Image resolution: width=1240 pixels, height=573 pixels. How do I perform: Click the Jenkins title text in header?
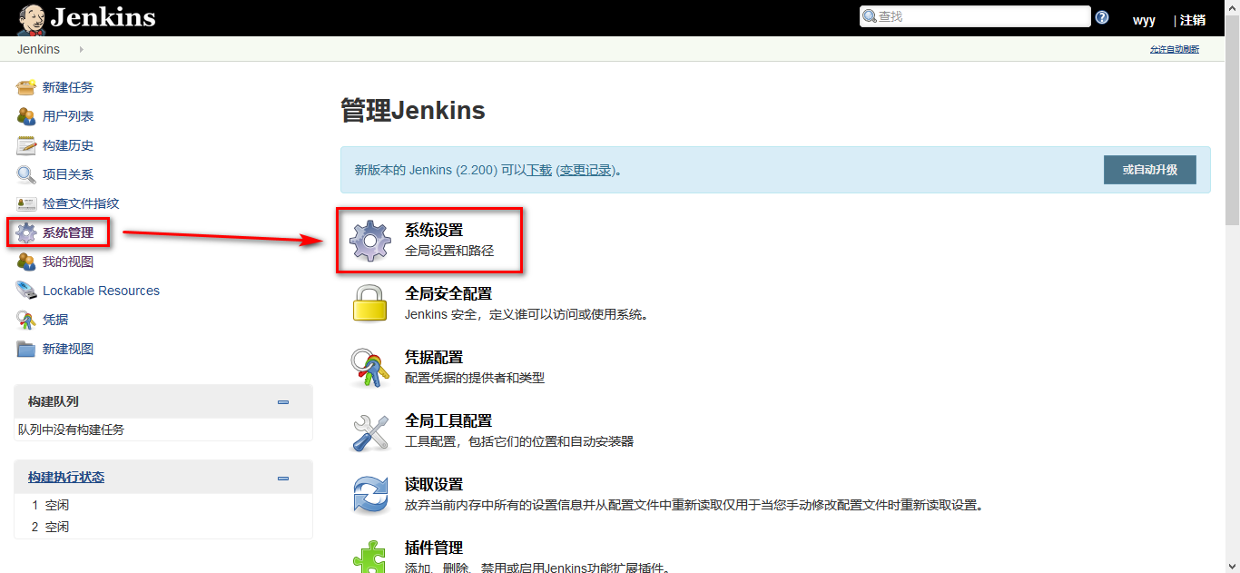tap(103, 17)
